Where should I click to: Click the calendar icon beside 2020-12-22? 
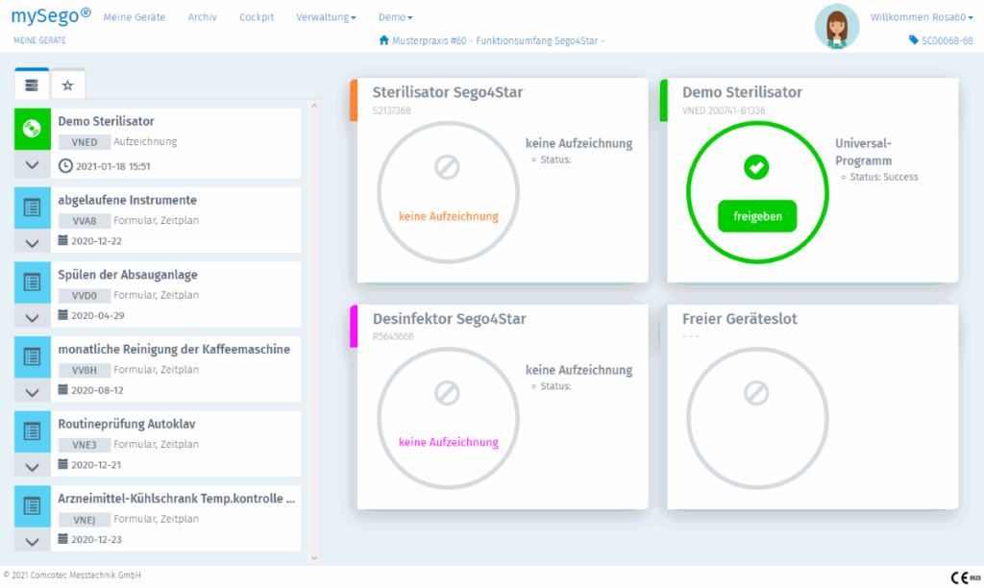62,240
